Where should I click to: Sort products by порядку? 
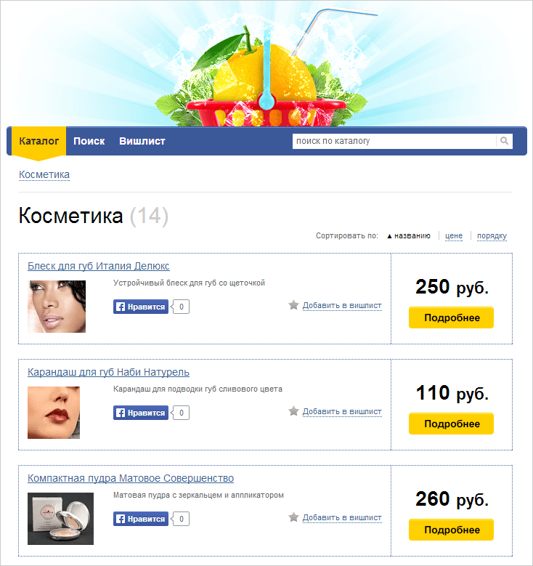492,235
